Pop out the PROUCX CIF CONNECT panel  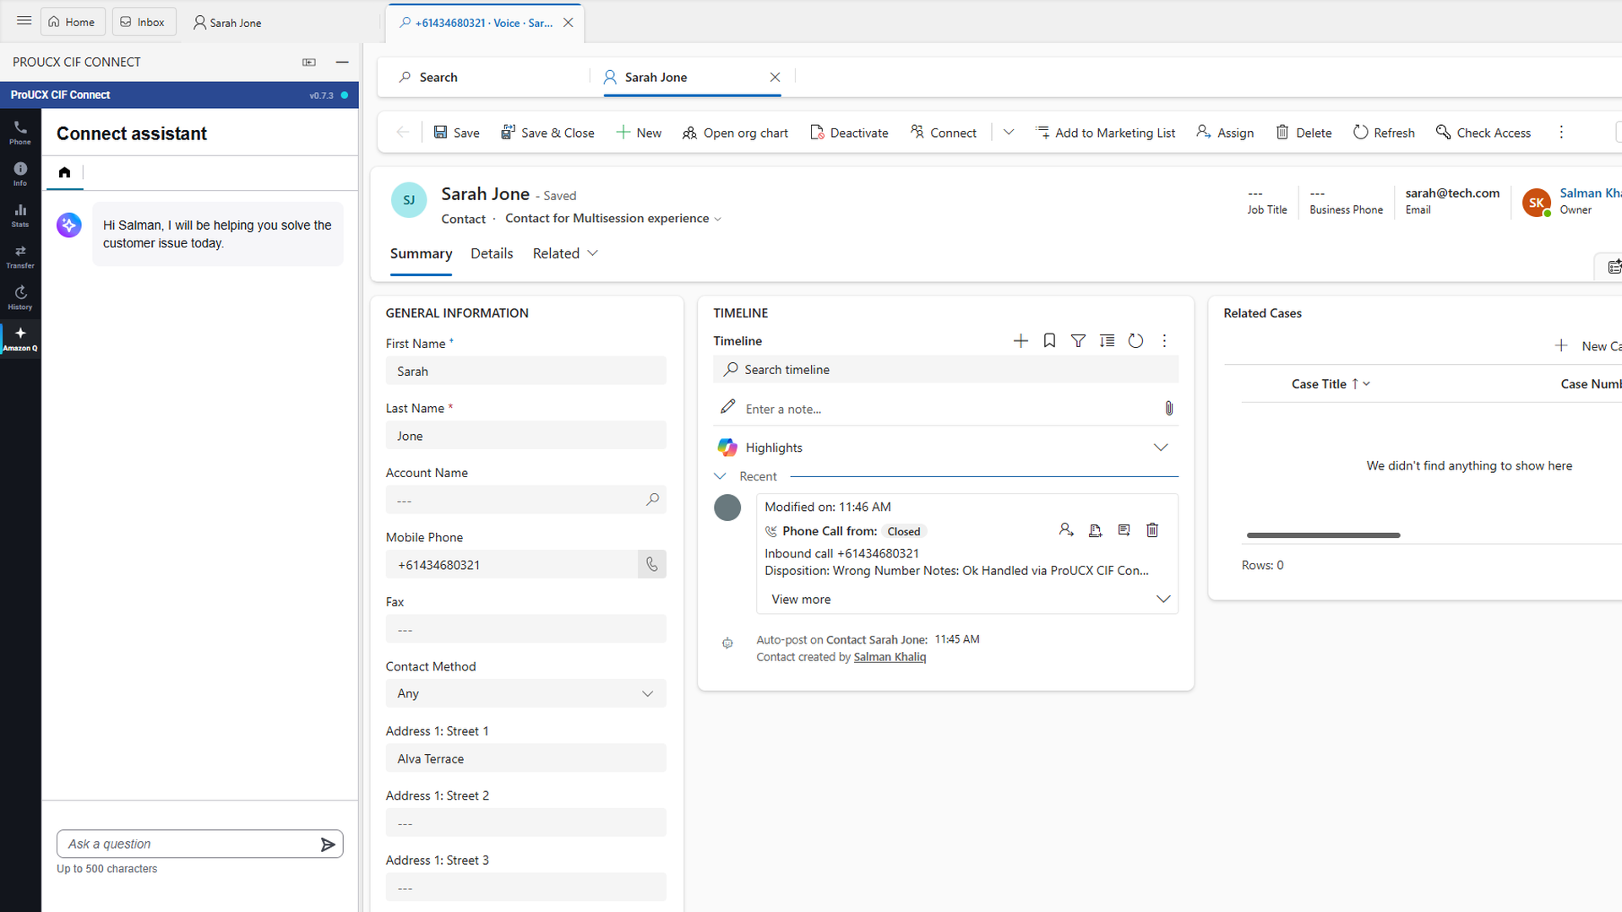(x=309, y=62)
